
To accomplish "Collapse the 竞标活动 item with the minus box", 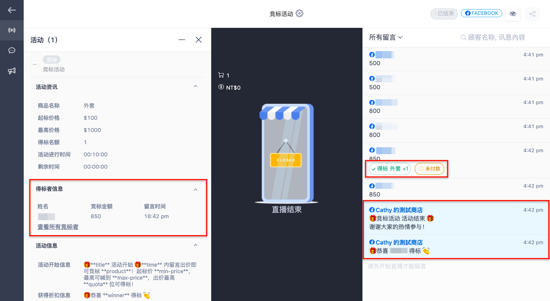I will [35, 64].
